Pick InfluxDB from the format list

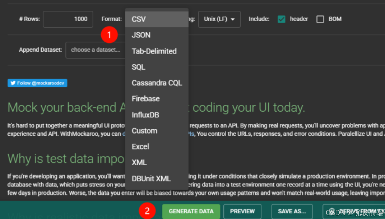click(x=157, y=115)
